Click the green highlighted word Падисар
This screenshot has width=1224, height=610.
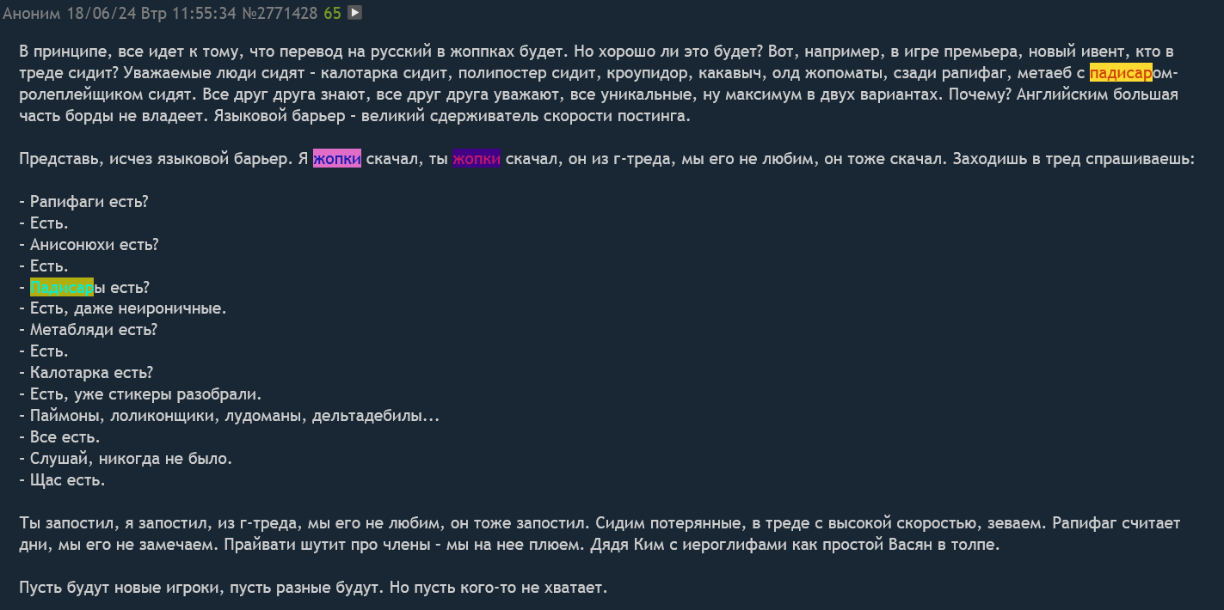click(x=62, y=288)
